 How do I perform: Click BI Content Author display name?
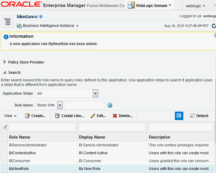pyautogui.click(x=93, y=153)
